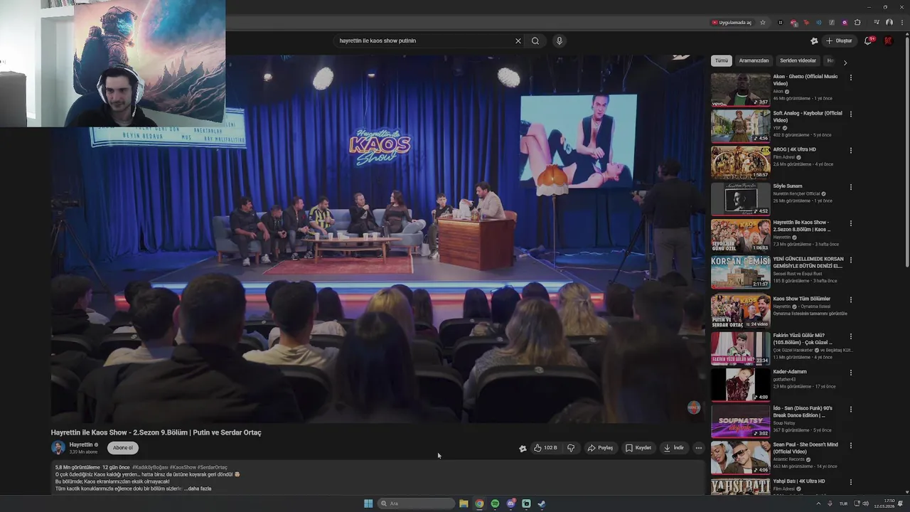The width and height of the screenshot is (910, 512).
Task: Click 'Uygulamada aç' open in app button
Action: coord(732,22)
